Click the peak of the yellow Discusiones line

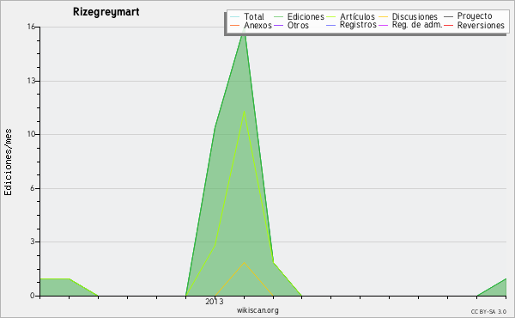244,262
